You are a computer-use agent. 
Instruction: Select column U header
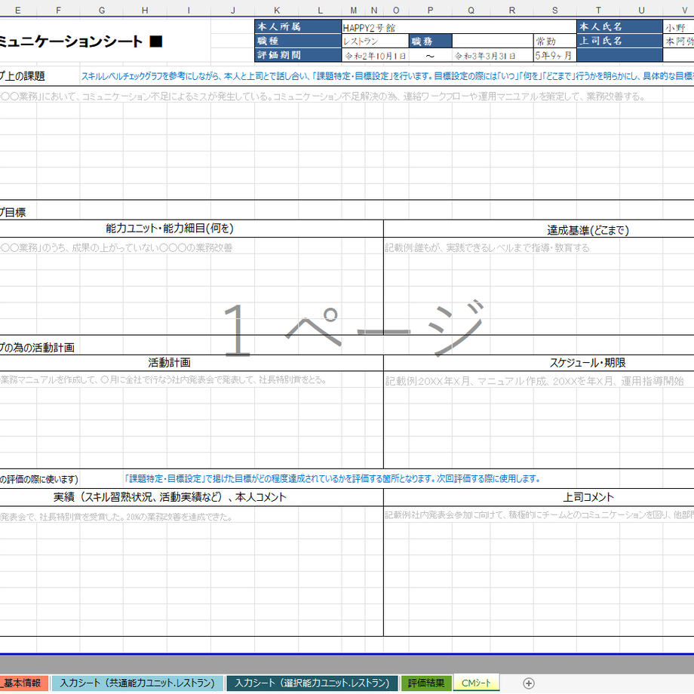pyautogui.click(x=641, y=10)
